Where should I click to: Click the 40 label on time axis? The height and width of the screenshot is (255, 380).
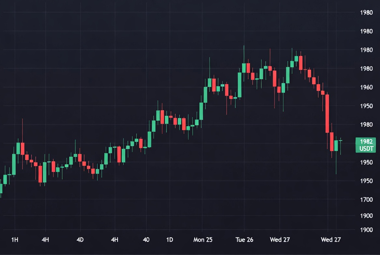click(x=146, y=240)
